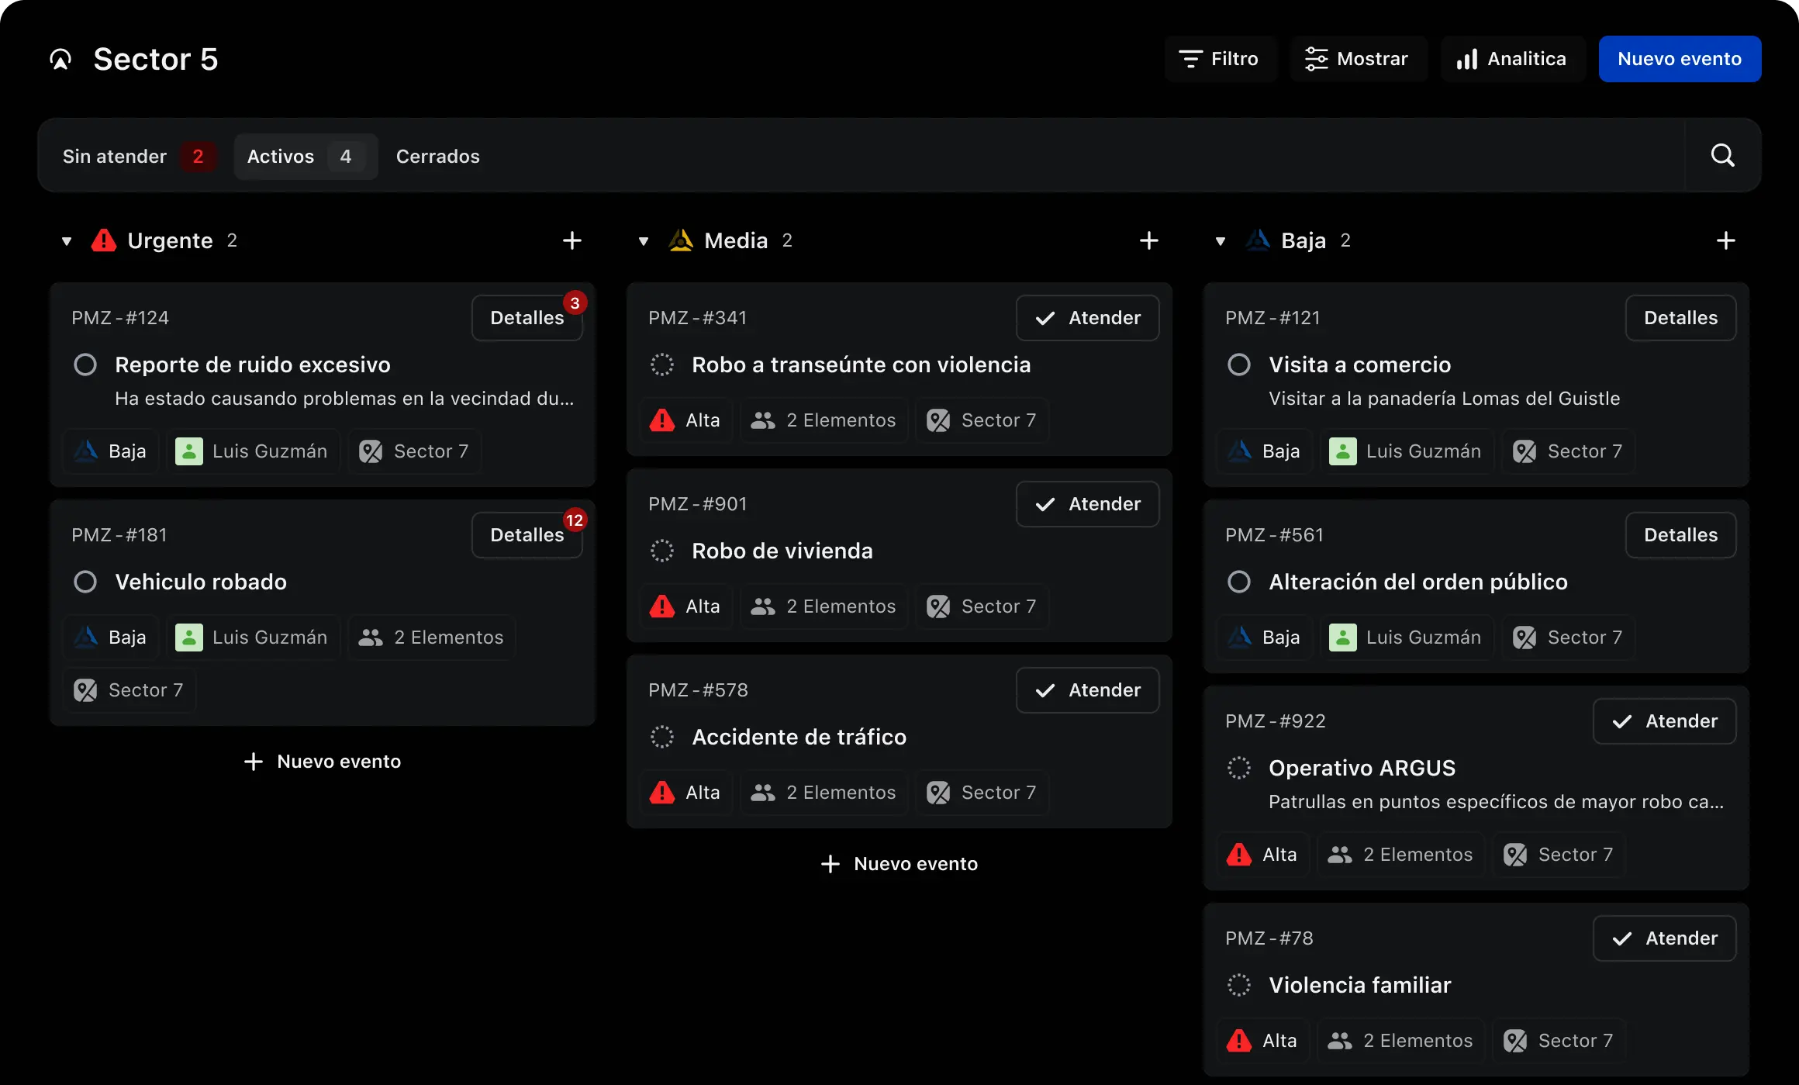
Task: Add event with Urgente column plus icon
Action: (571, 240)
